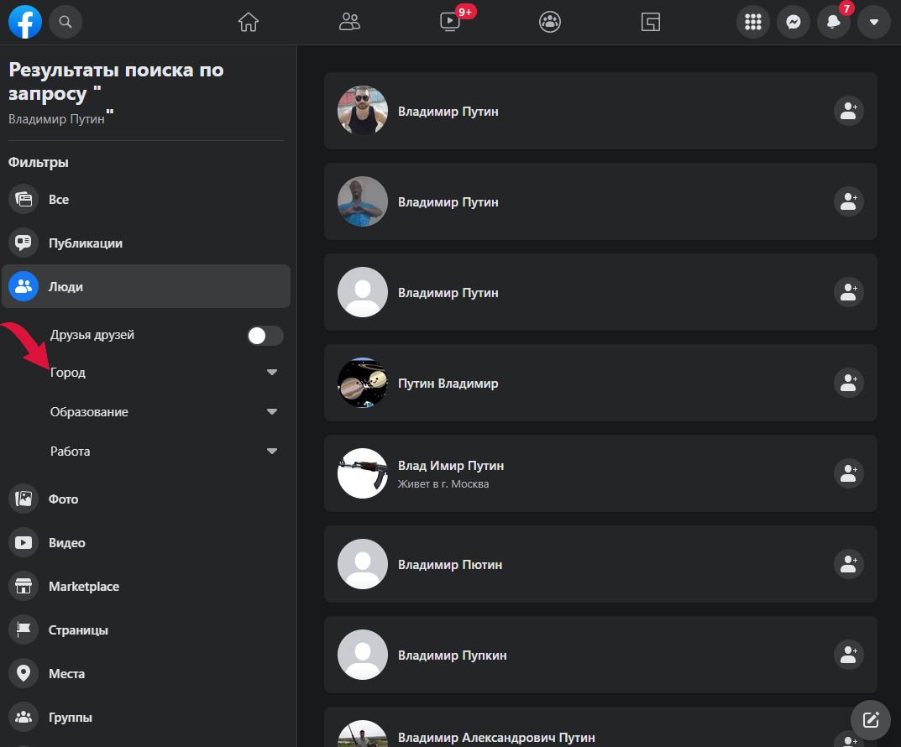
Task: Open the nine-dot menu grid icon
Action: 753,23
